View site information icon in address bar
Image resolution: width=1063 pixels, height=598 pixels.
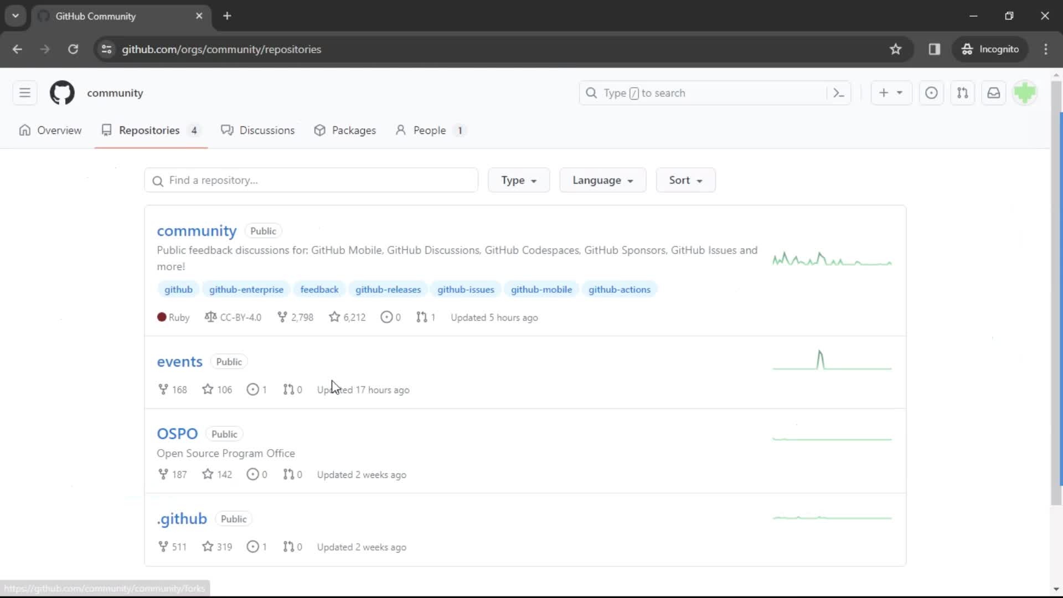[x=107, y=49]
